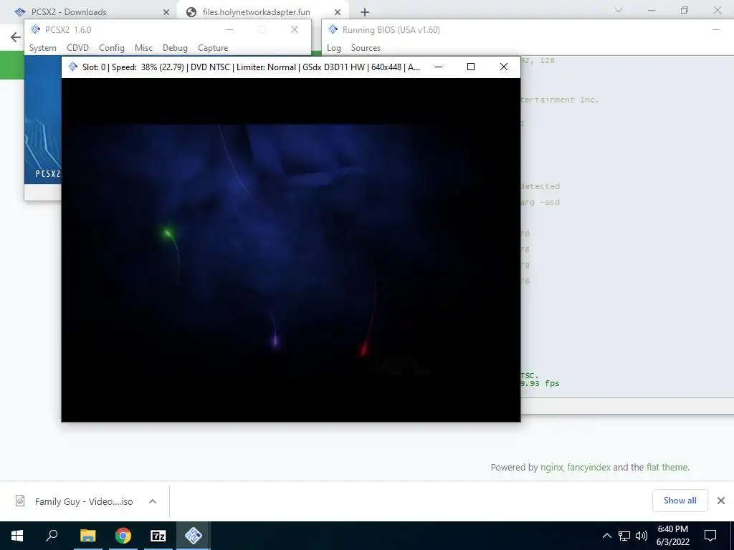Open the Debug menu in PCSX2
The height and width of the screenshot is (550, 734).
[x=175, y=48]
